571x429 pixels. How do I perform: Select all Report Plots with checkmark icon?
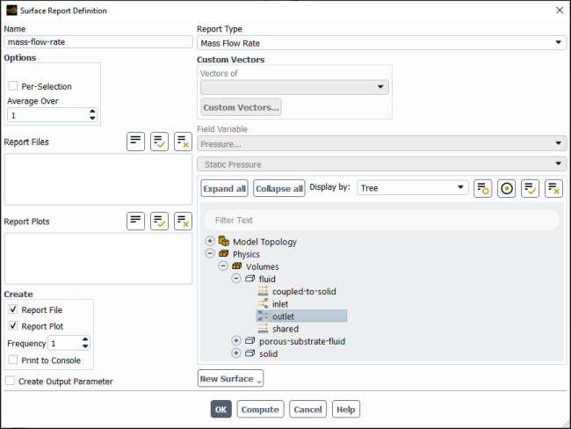[x=159, y=221]
